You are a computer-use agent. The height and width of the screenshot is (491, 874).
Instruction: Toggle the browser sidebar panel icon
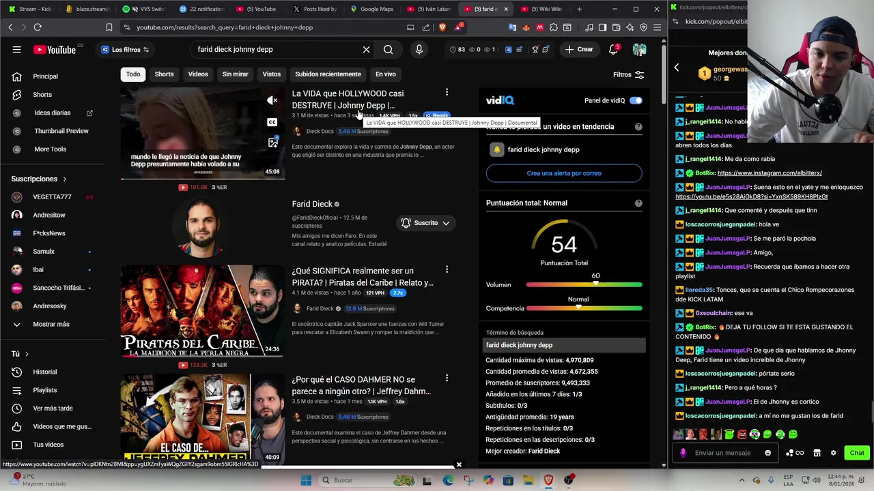point(602,27)
